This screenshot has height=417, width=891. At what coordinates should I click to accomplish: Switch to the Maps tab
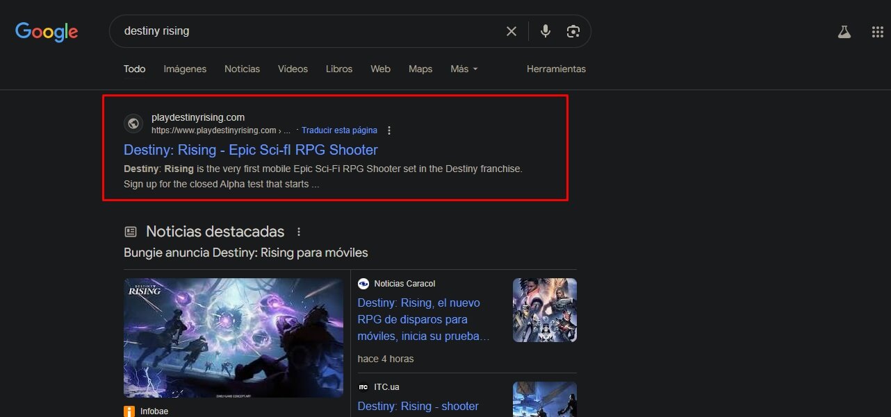(420, 69)
